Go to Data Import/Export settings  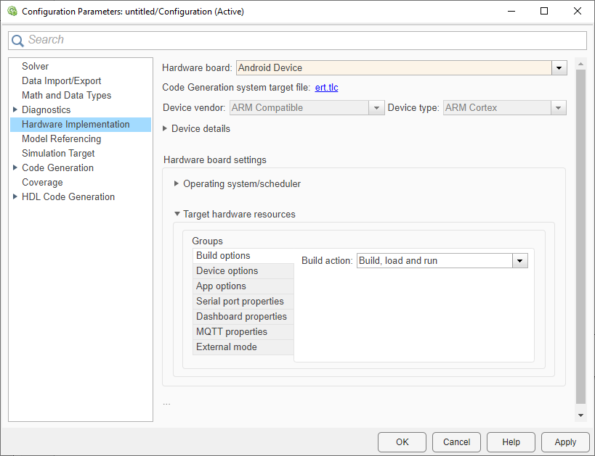pos(61,80)
